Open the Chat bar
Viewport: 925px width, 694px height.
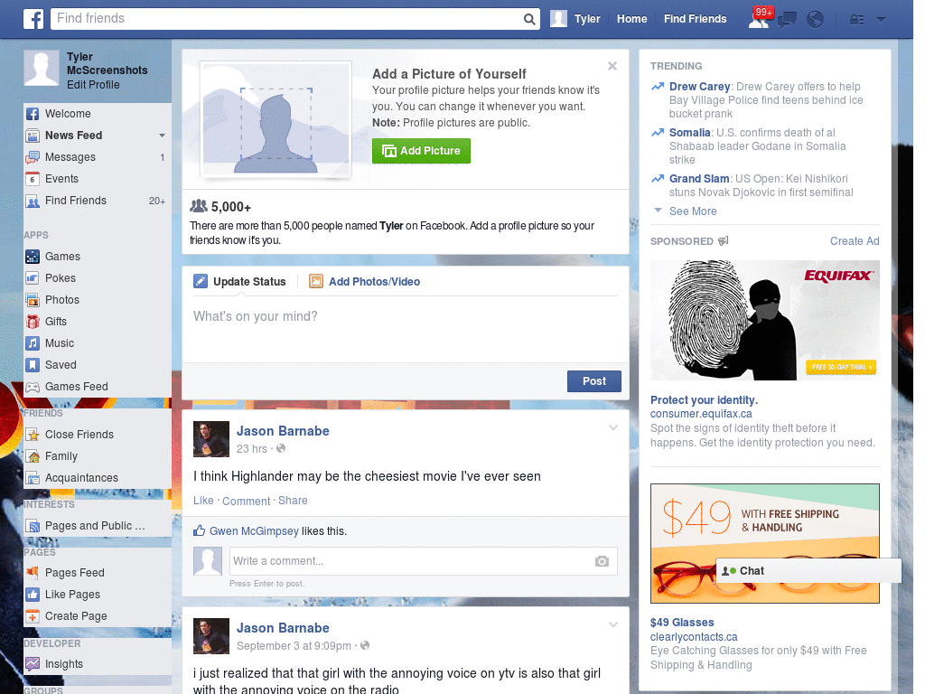(808, 571)
